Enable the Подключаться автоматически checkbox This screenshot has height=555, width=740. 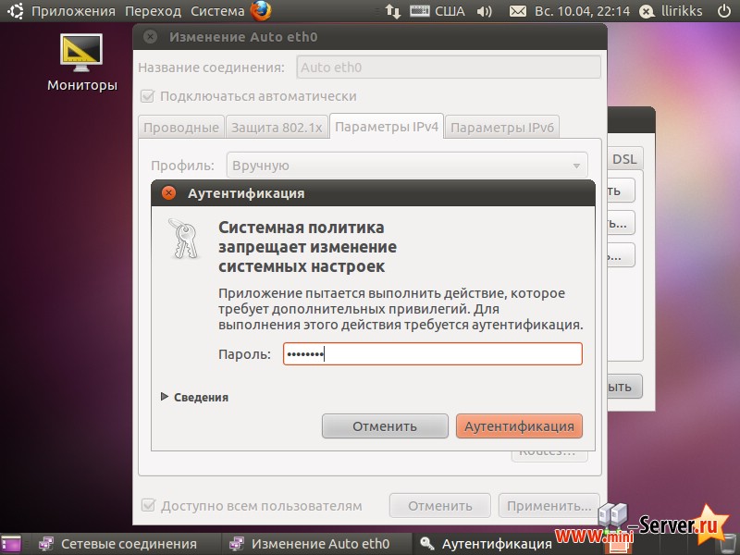click(x=148, y=96)
